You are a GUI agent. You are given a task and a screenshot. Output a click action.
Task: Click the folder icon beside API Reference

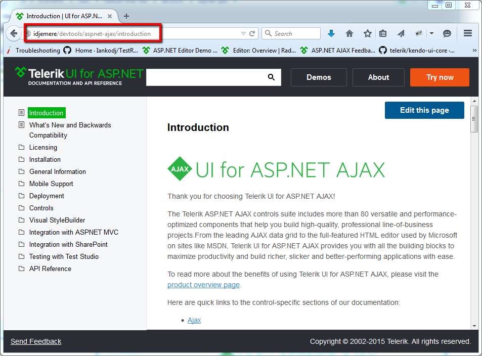[22, 269]
